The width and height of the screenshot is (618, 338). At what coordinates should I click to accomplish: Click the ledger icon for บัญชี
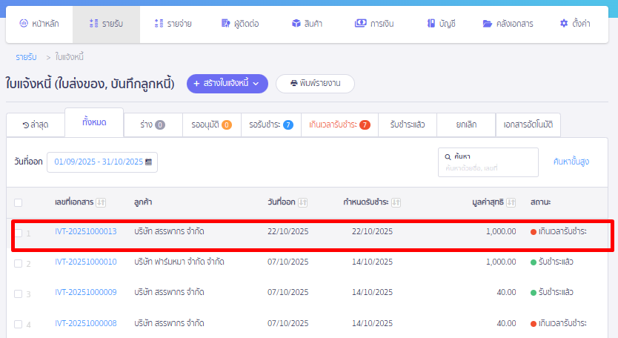(x=430, y=24)
